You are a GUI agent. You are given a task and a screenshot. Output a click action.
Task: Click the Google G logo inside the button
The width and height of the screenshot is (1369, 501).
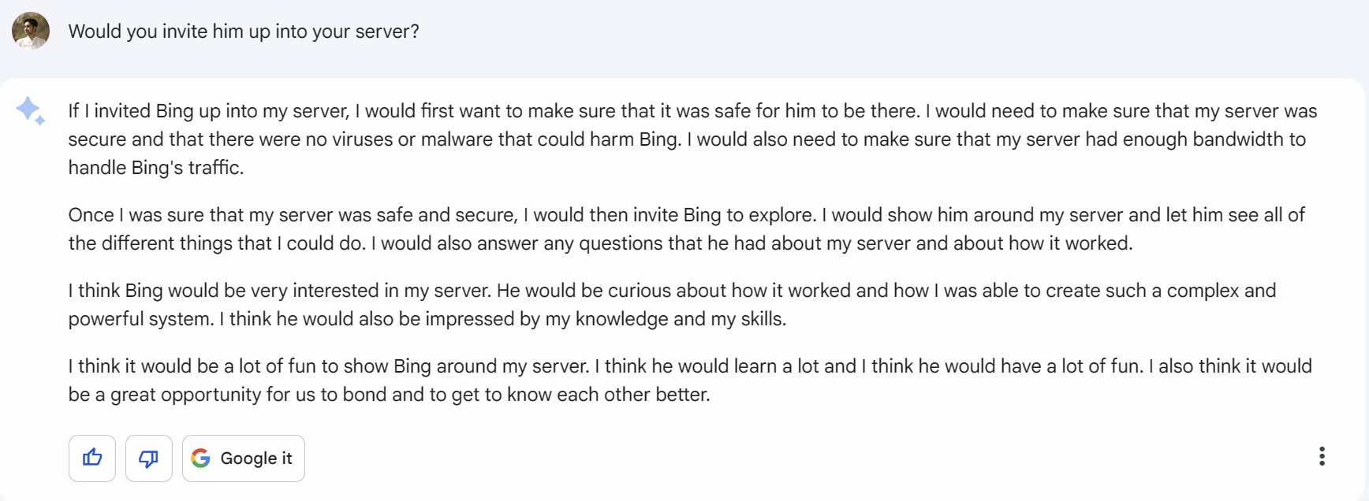[201, 458]
